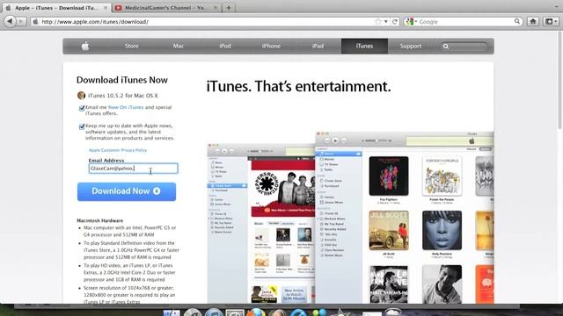Close the MedicinalGamer's Channel tab
This screenshot has height=316, width=563.
pos(216,8)
